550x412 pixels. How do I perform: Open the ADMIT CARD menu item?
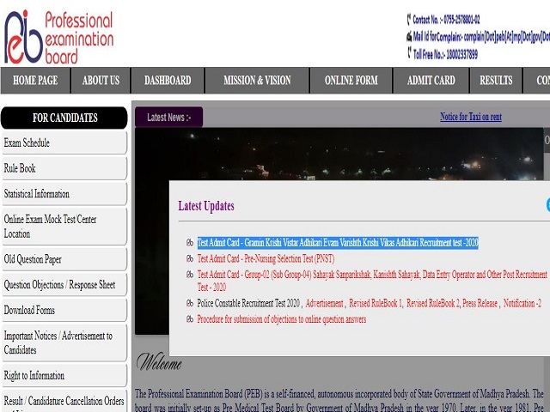pos(431,80)
